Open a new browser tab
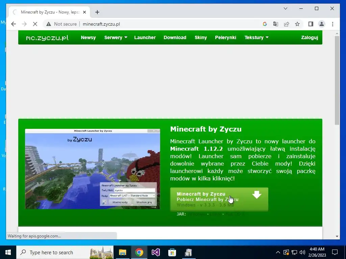This screenshot has height=259, width=346. [x=97, y=12]
